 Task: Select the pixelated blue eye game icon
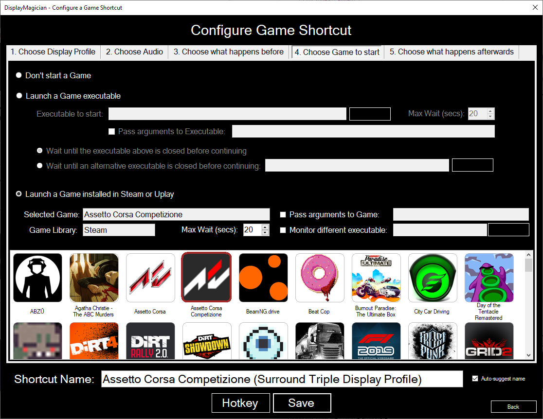[263, 341]
